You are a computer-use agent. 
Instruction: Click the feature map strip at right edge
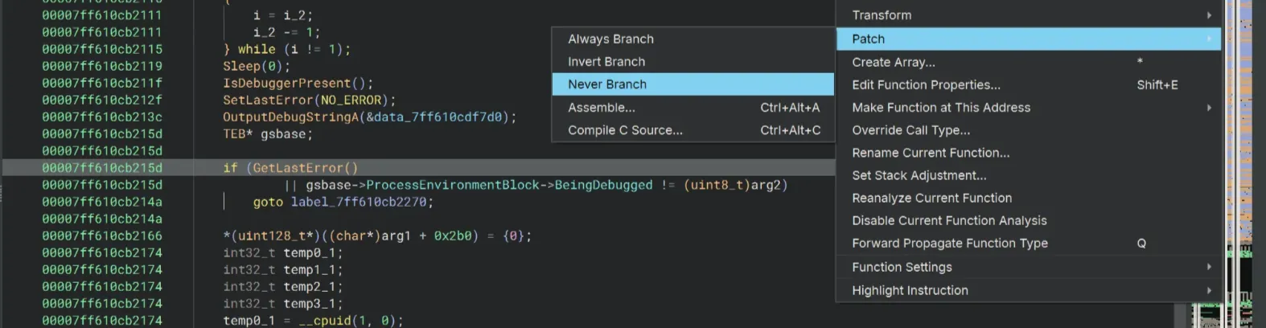1244,161
